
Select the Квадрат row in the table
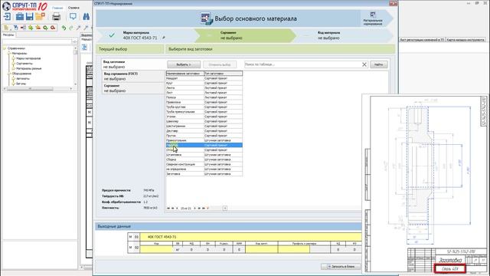(204, 78)
